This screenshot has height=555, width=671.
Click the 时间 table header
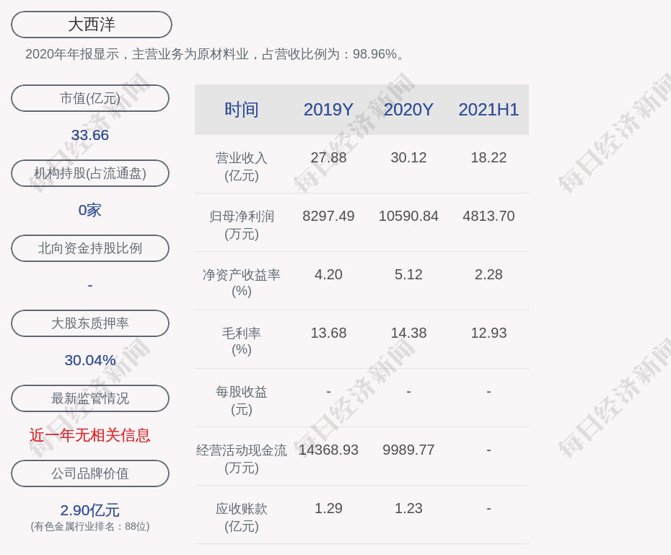coord(242,110)
